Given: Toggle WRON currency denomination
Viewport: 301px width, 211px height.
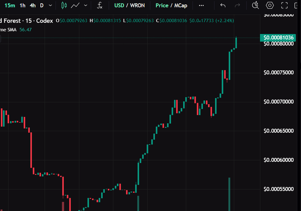Looking at the screenshot, I should tap(137, 6).
